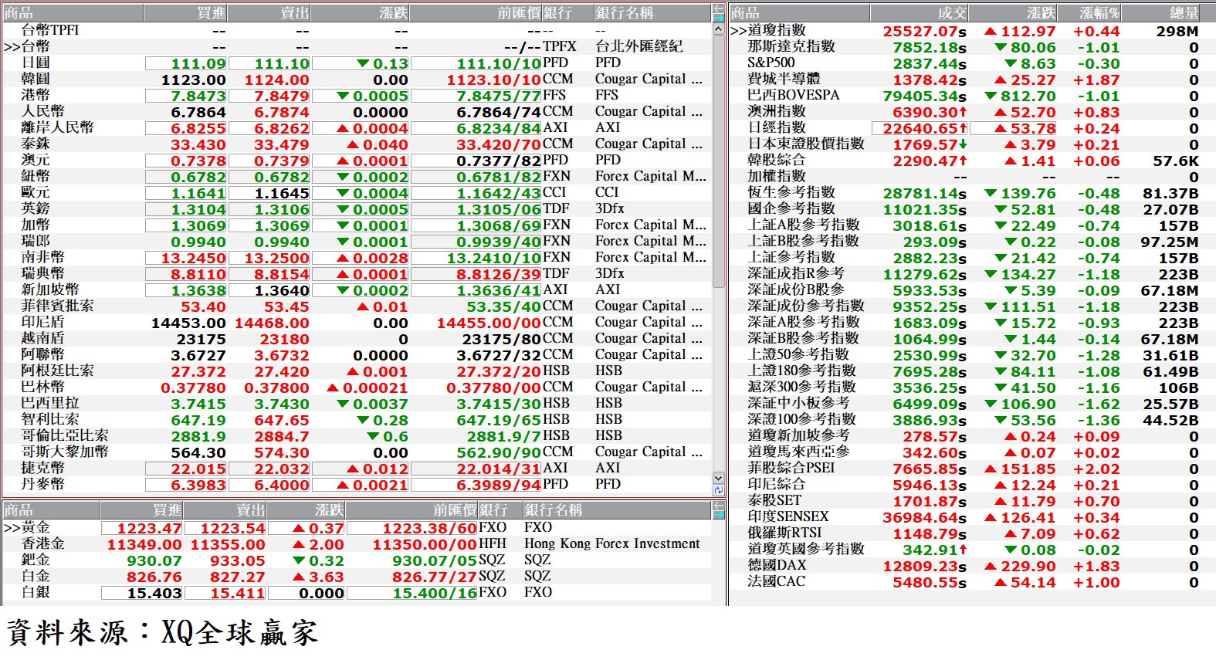
Task: Select the 恆生參考指數 row
Action: 972,192
